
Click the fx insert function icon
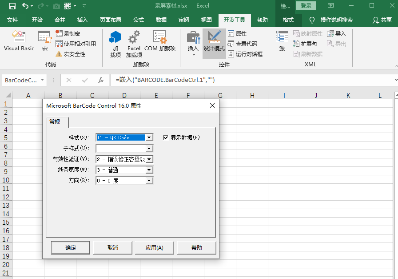101,80
